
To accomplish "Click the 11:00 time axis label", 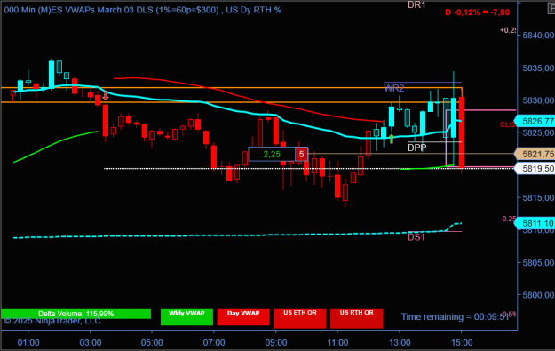I will [337, 343].
